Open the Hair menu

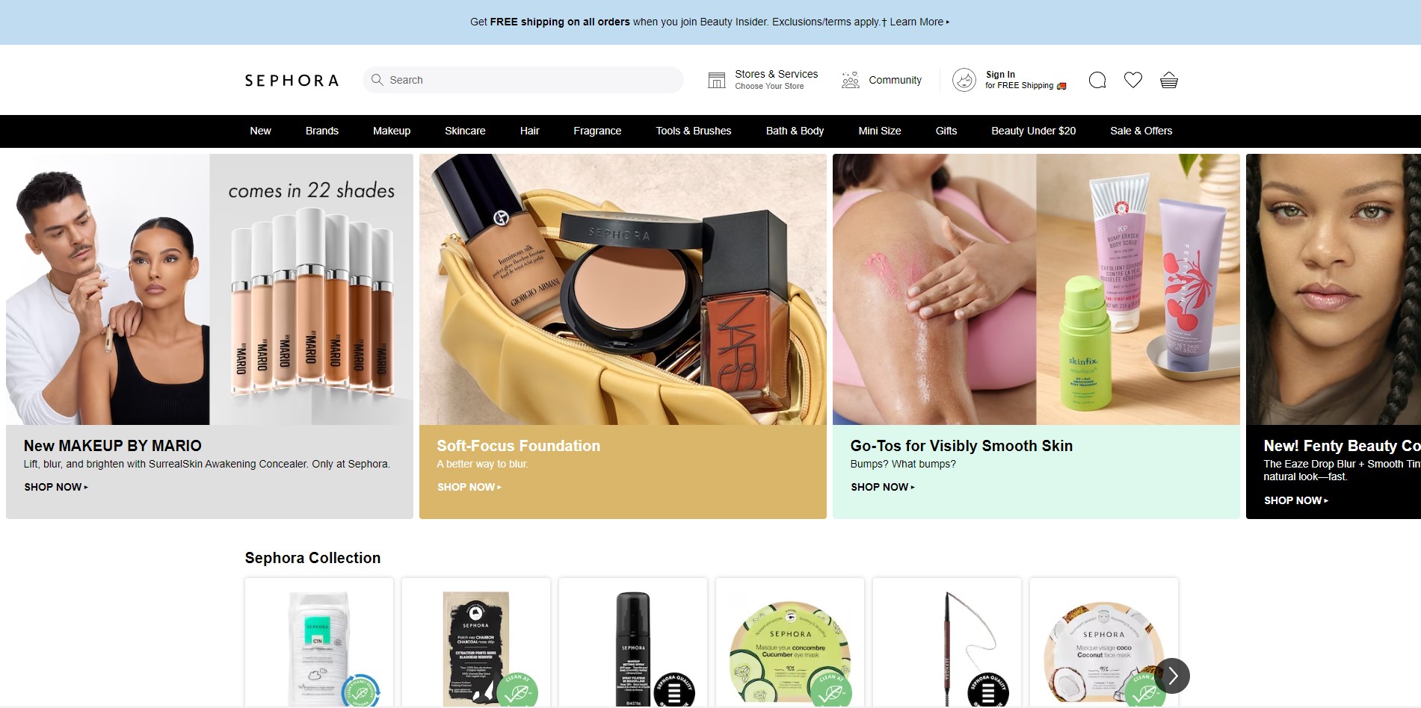pos(529,131)
